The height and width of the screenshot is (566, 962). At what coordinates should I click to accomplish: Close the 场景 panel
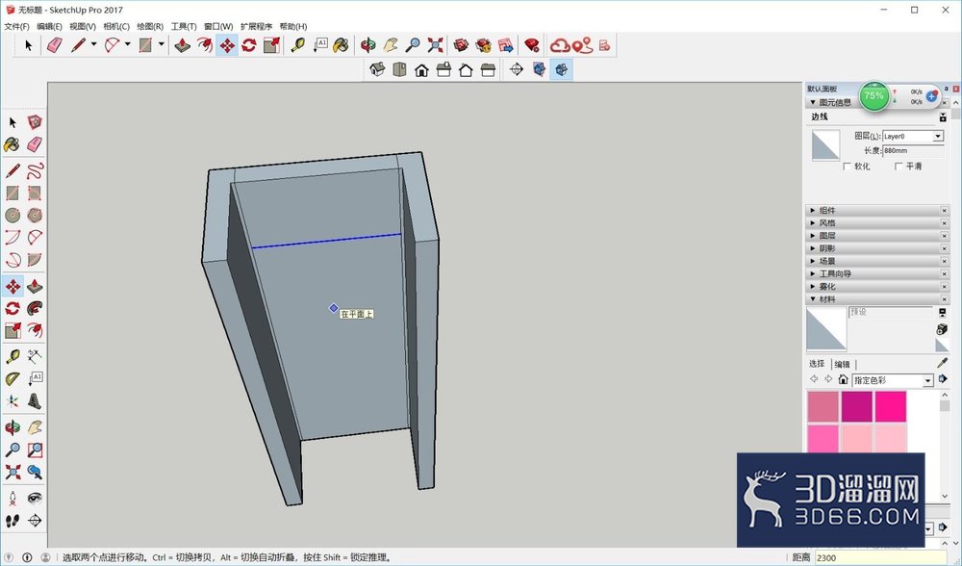(944, 262)
